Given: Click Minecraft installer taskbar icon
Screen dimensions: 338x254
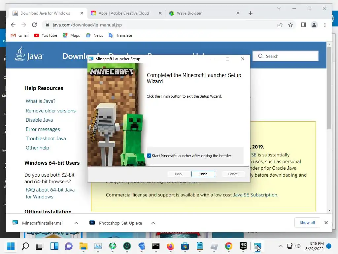Looking at the screenshot, I should tap(257, 246).
